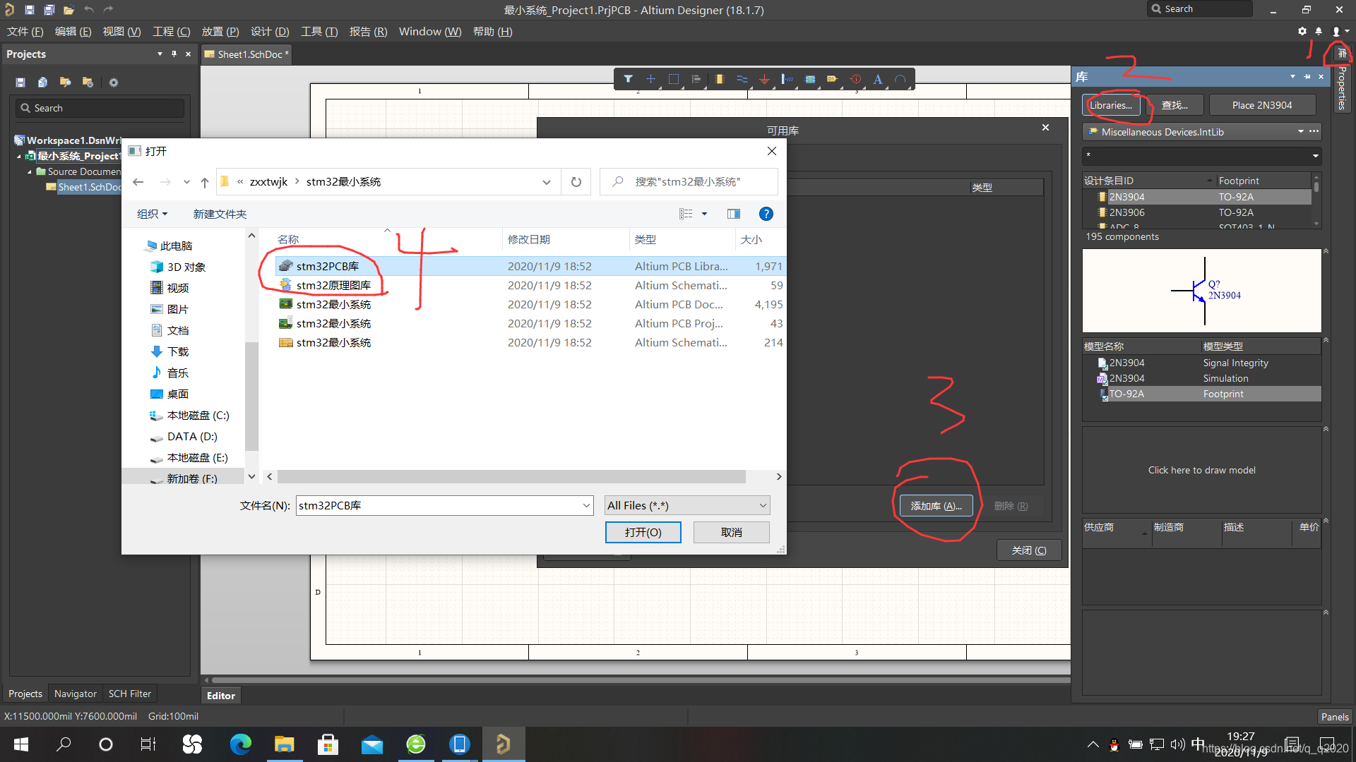Screen dimensions: 1356x762
Task: Click refresh button in Open dialog address bar
Action: [576, 182]
